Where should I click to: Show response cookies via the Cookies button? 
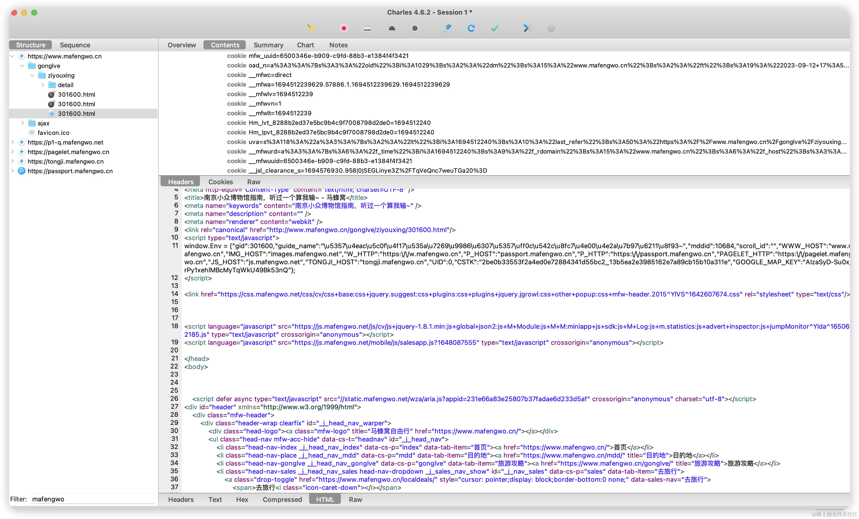click(x=220, y=182)
